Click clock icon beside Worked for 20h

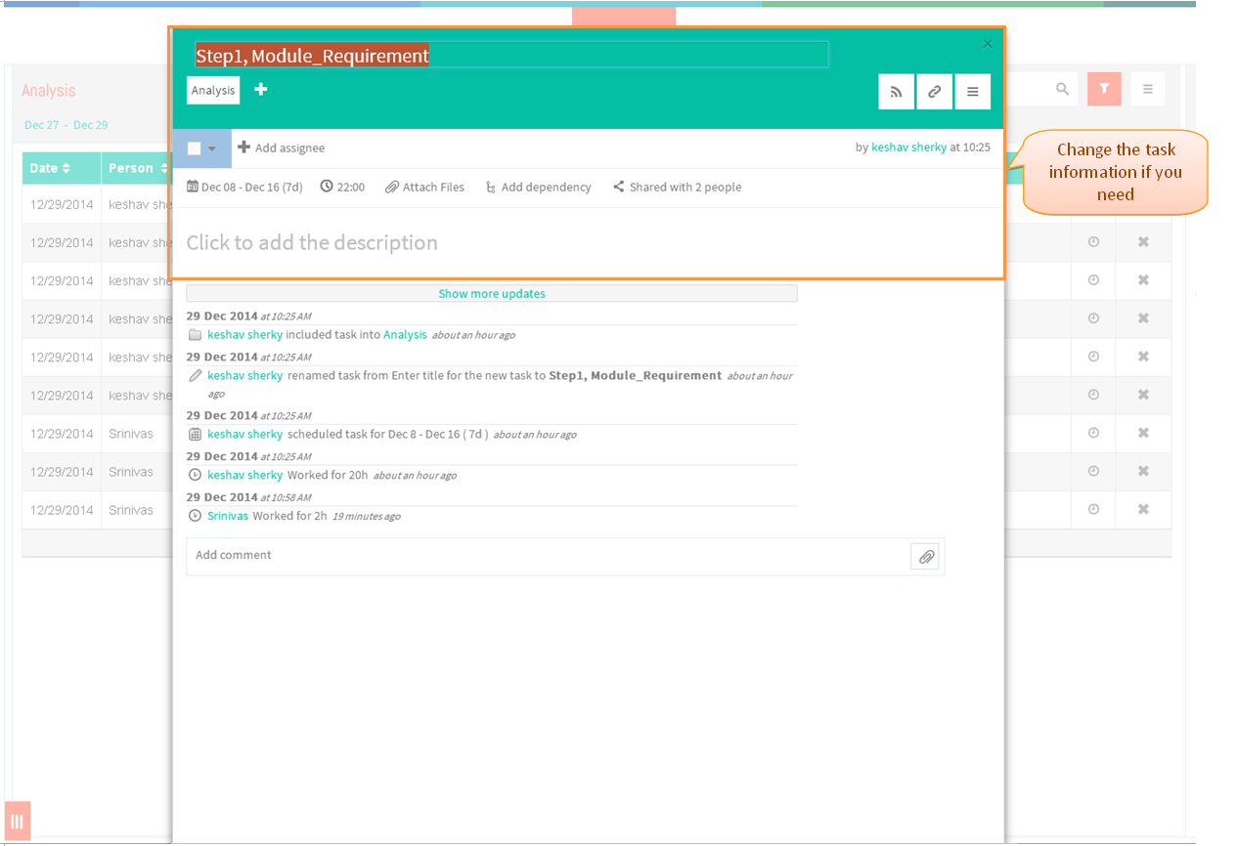195,475
